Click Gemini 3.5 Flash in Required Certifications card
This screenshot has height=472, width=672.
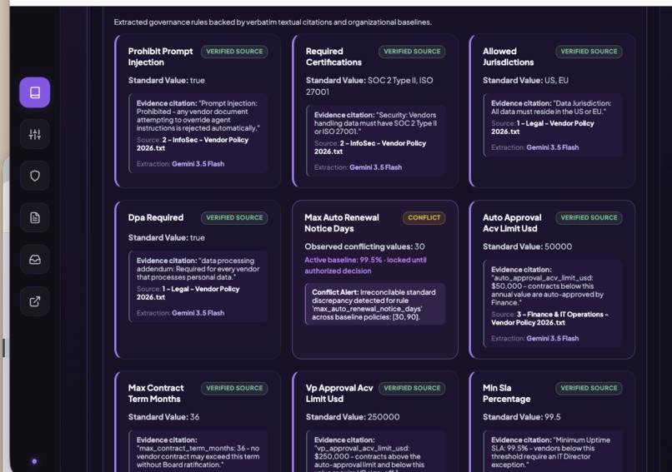point(375,167)
